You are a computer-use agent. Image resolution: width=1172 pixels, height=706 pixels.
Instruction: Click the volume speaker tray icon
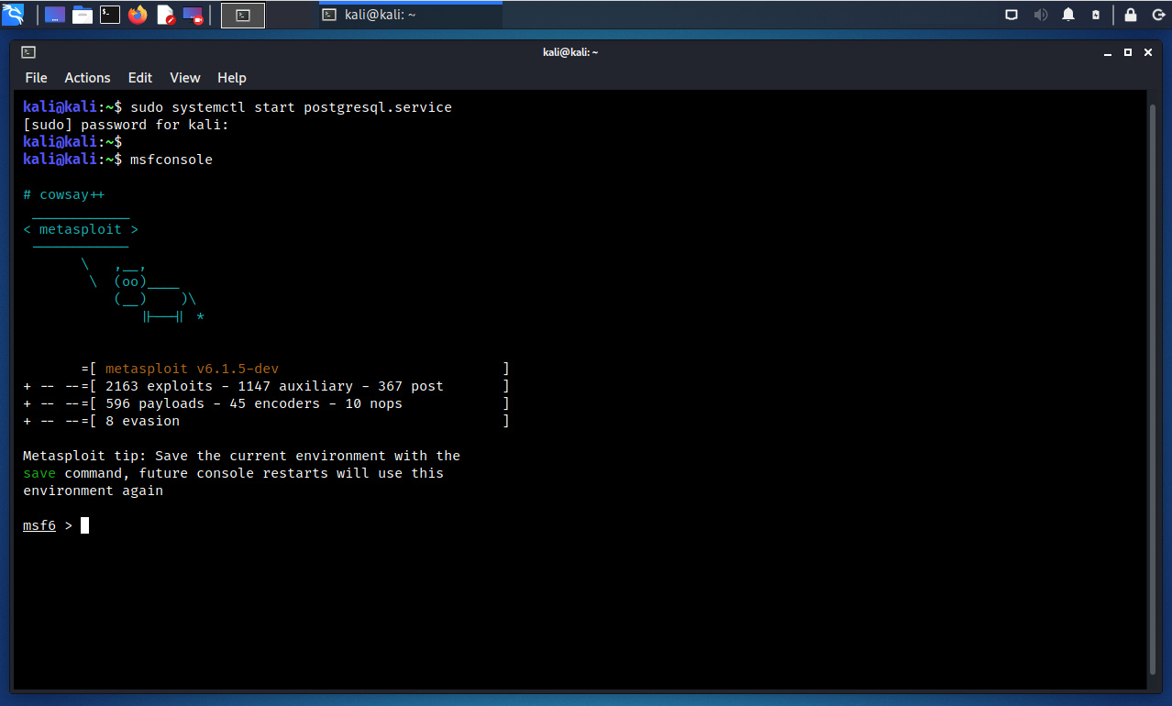[x=1040, y=15]
